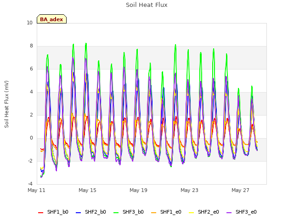Click the May 27 x-axis label

click(240, 190)
